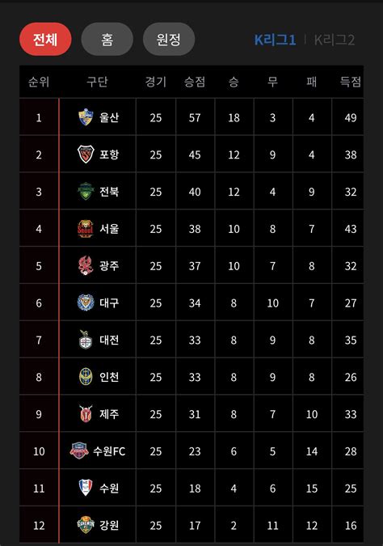Viewport: 383px width, 546px height.
Task: Sort by 득점 (goals) column header
Action: click(351, 82)
